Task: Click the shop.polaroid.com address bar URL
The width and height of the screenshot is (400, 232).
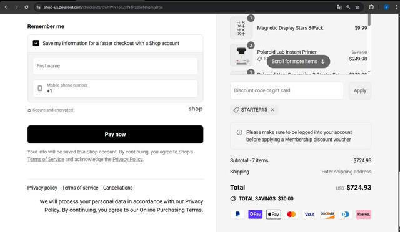Action: click(x=103, y=7)
